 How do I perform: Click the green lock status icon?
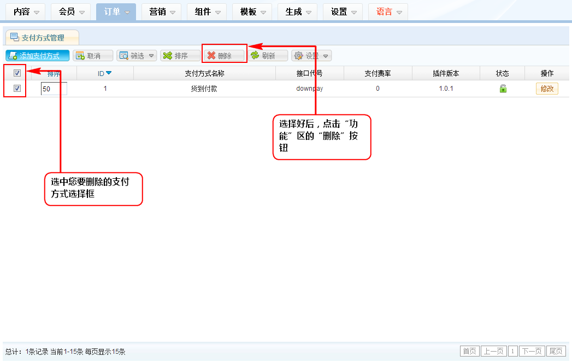[x=503, y=89]
